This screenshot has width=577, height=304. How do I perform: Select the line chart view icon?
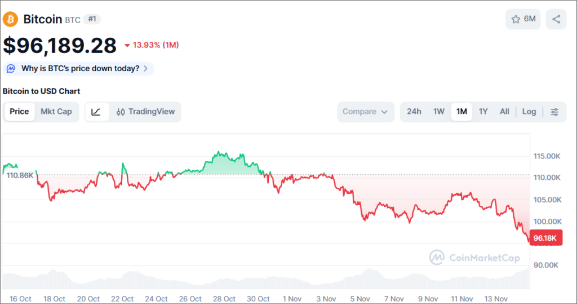pyautogui.click(x=96, y=112)
